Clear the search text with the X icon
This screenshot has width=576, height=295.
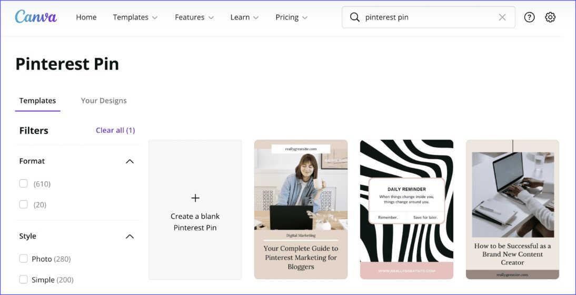click(502, 17)
